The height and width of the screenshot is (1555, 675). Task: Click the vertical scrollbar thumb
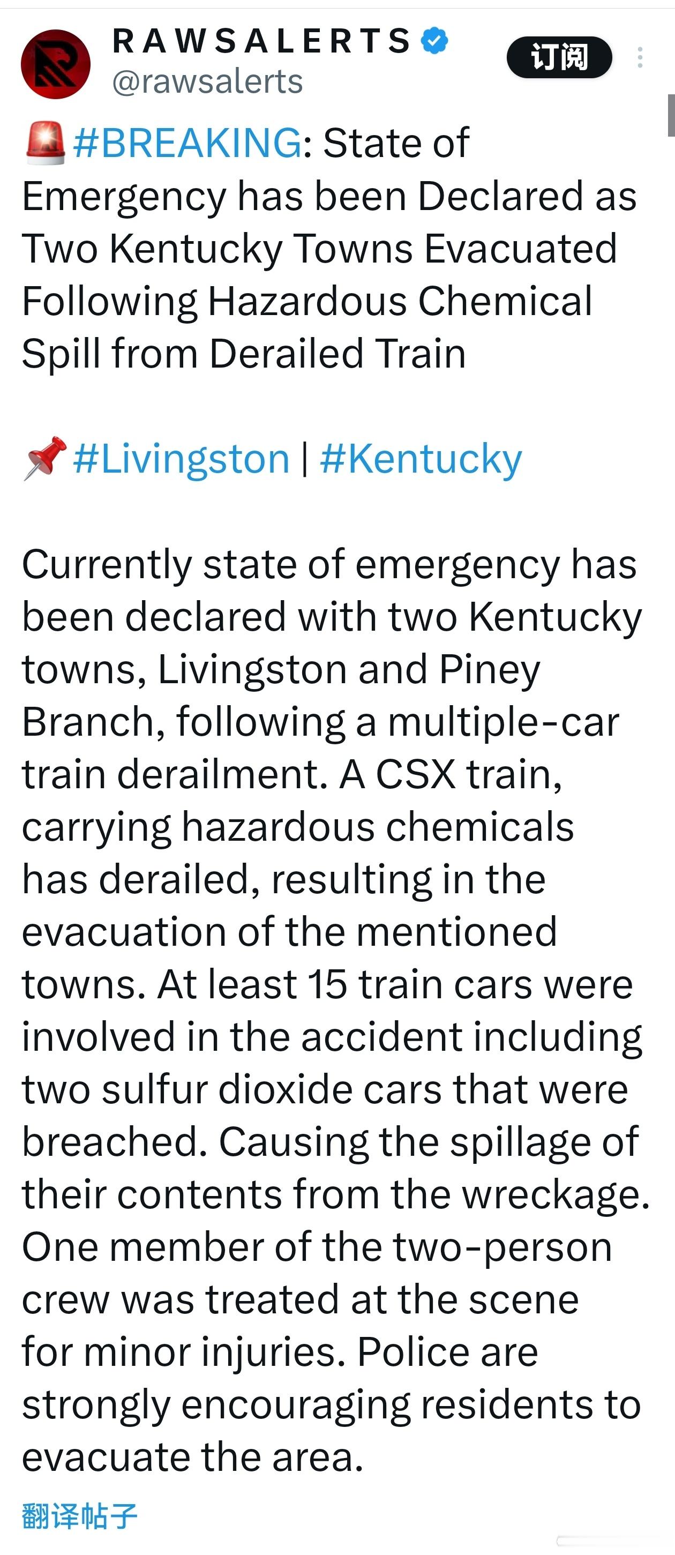point(670,115)
